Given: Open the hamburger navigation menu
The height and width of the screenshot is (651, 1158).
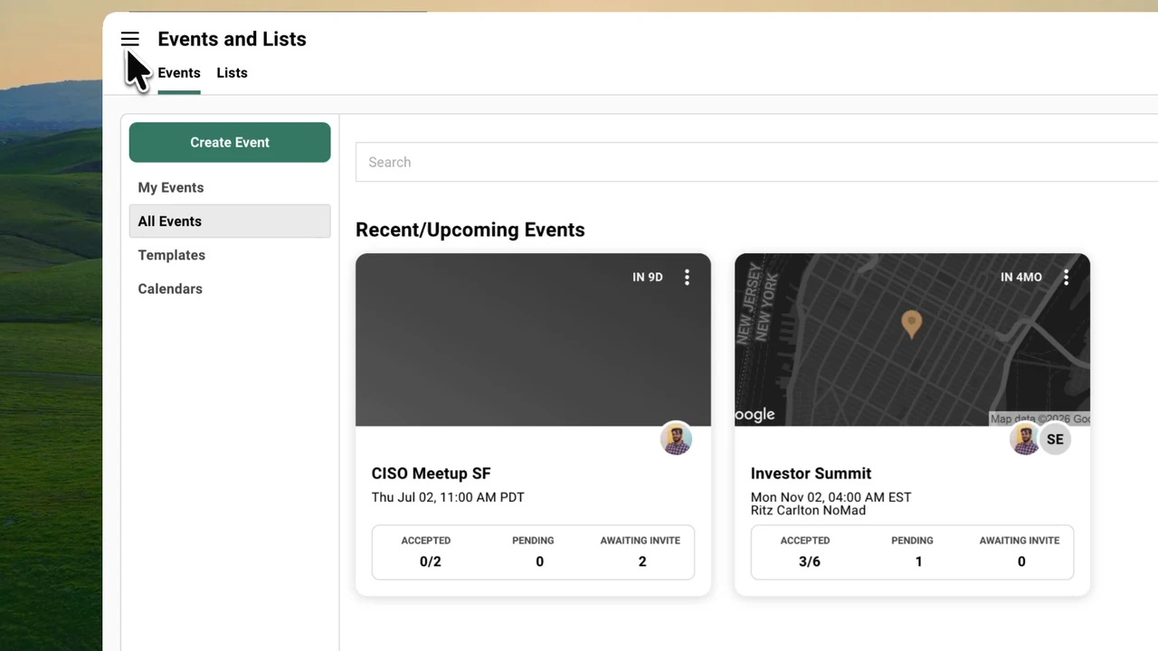Looking at the screenshot, I should point(129,39).
